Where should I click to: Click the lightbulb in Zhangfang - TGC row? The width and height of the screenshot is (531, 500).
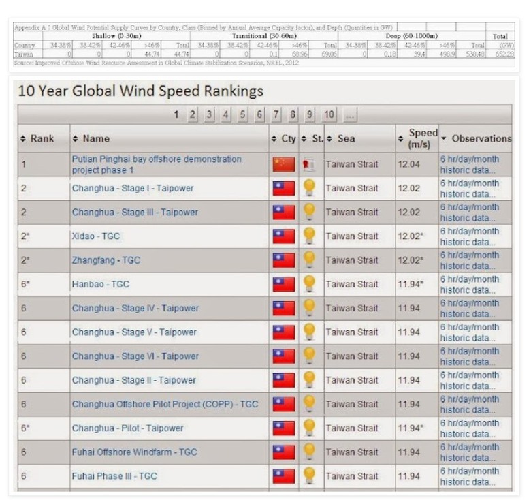click(x=309, y=260)
